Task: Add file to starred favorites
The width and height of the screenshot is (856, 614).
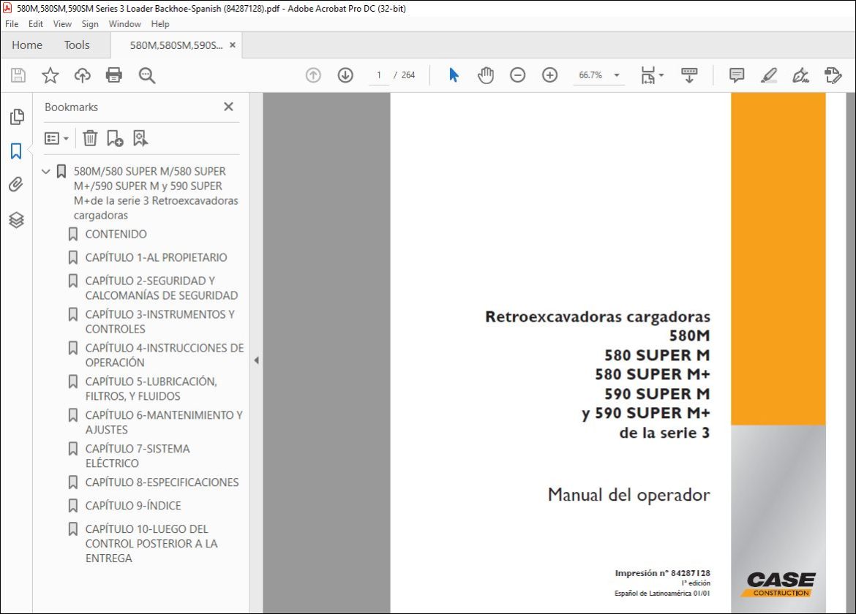Action: (x=50, y=75)
